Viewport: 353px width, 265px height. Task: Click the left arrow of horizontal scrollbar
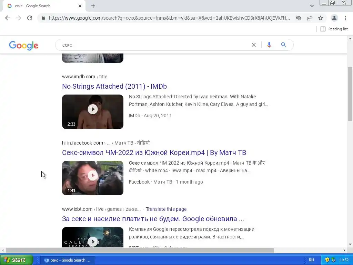[3, 251]
